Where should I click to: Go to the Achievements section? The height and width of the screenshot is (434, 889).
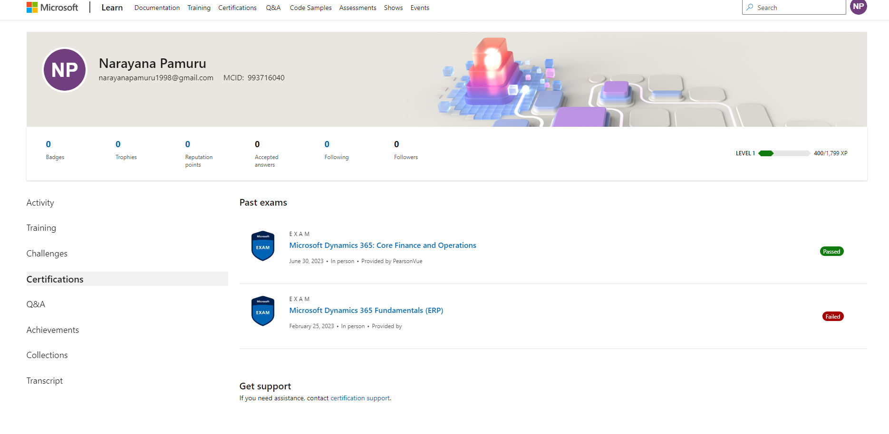52,330
